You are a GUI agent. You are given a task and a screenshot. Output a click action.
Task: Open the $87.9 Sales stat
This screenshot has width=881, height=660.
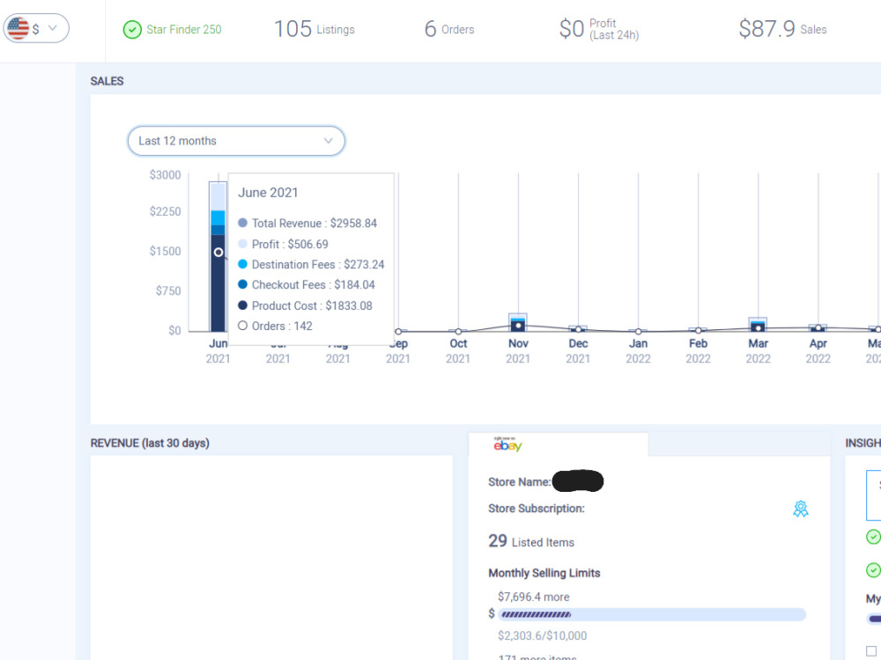click(782, 29)
